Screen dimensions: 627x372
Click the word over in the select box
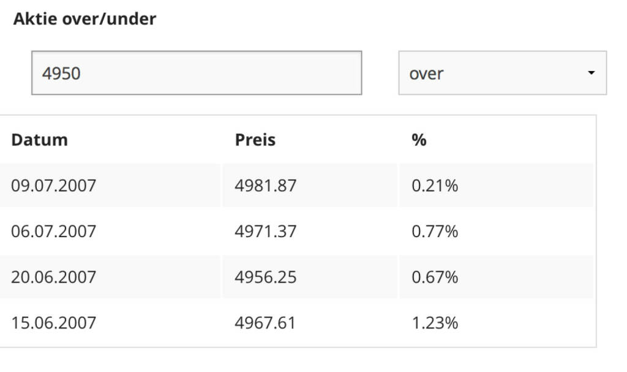point(427,74)
